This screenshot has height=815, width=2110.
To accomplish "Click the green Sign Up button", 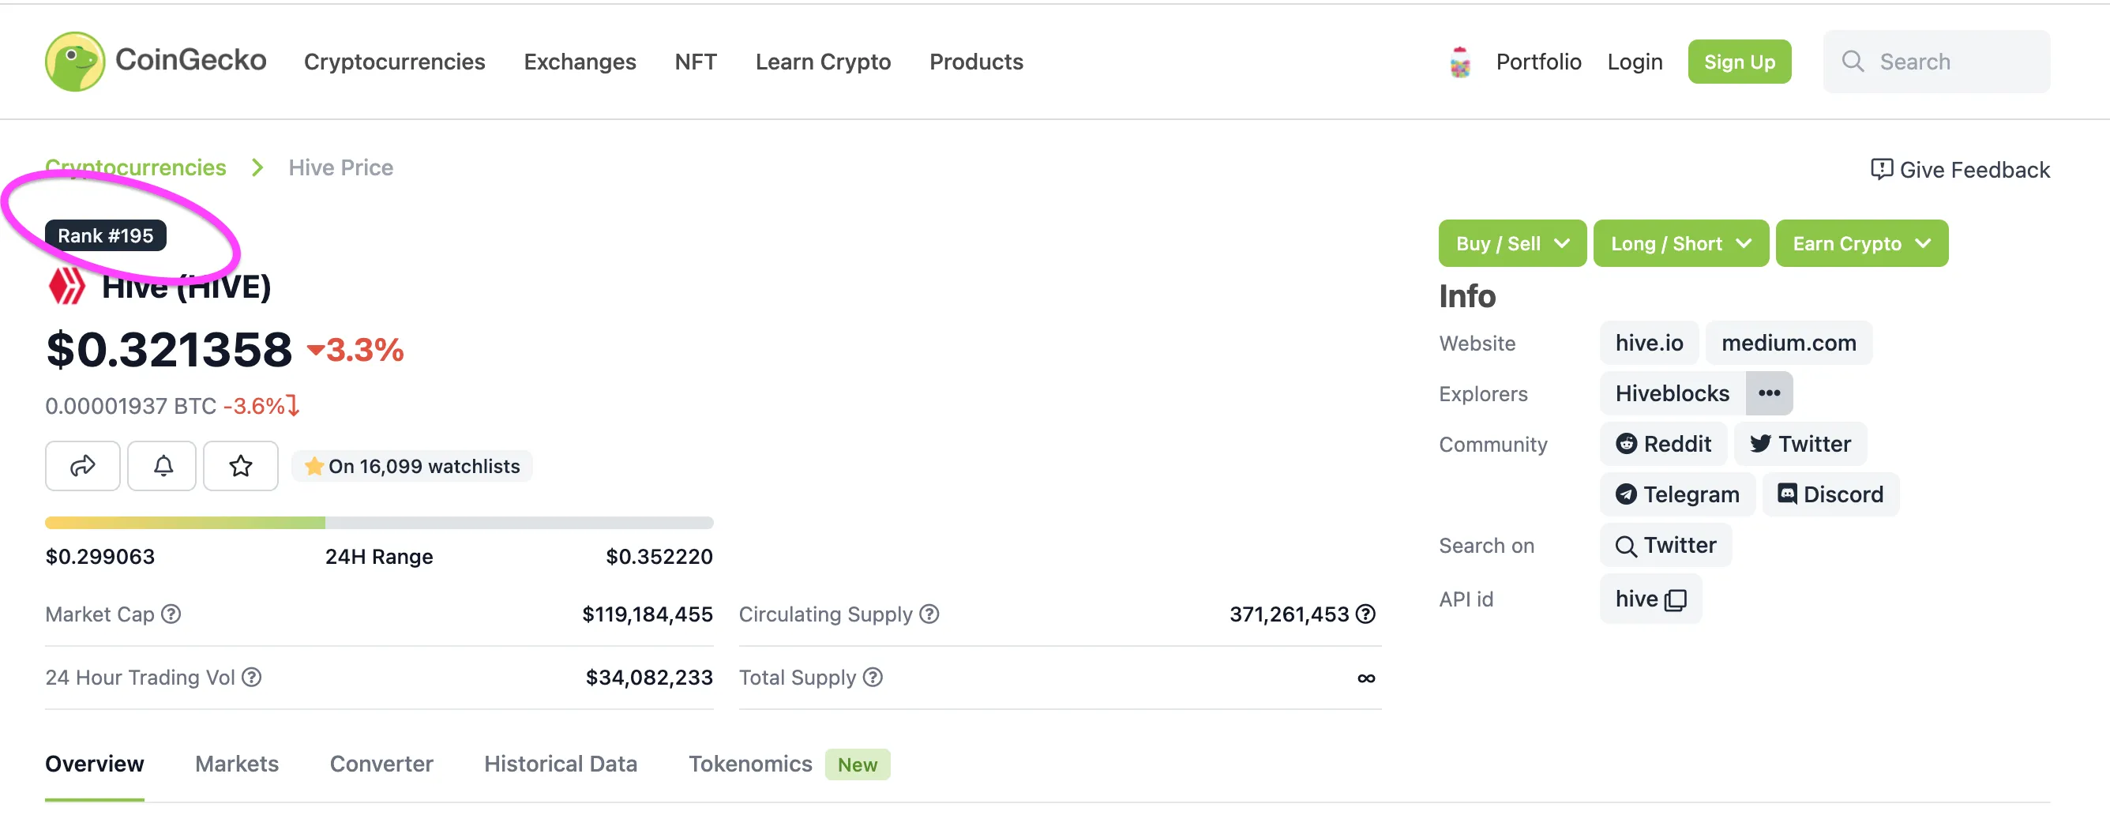I will point(1739,62).
